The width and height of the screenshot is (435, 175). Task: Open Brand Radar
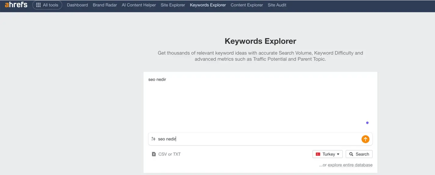(105, 5)
